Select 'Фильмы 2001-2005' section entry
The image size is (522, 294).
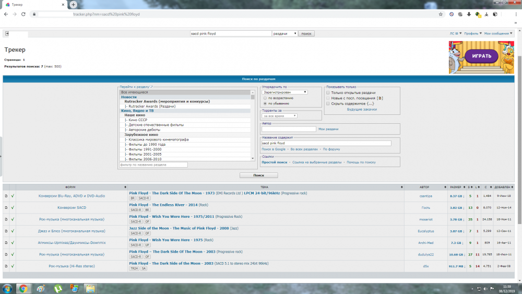pos(145,154)
